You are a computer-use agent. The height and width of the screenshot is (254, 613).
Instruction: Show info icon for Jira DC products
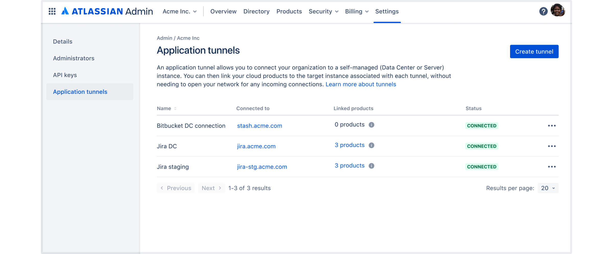click(x=372, y=145)
